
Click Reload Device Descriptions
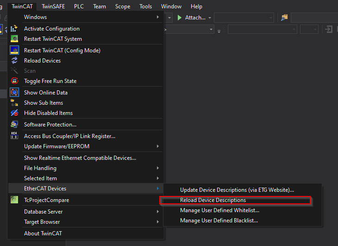(243, 200)
